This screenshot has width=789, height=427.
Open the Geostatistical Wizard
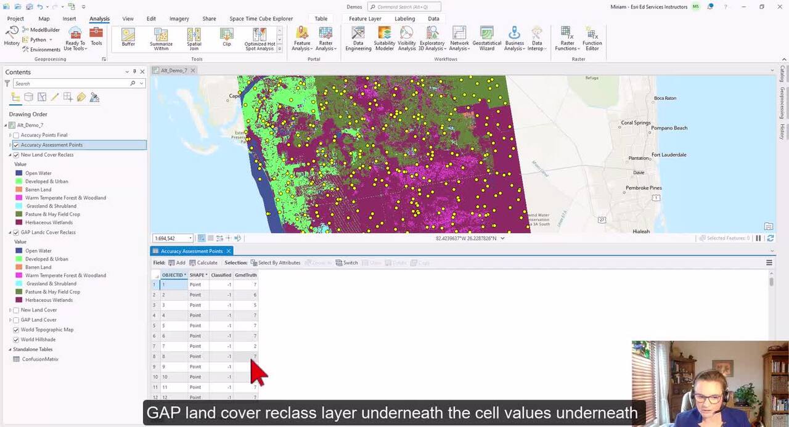[487, 38]
